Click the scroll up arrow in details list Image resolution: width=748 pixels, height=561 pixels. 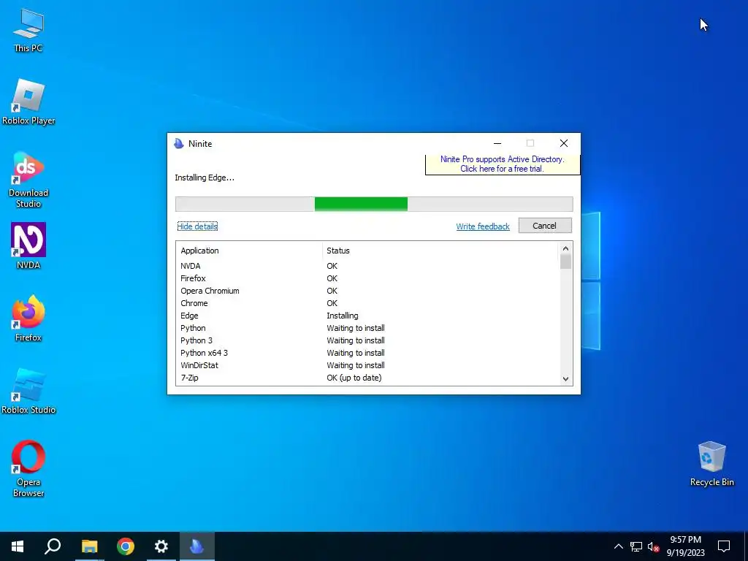565,248
